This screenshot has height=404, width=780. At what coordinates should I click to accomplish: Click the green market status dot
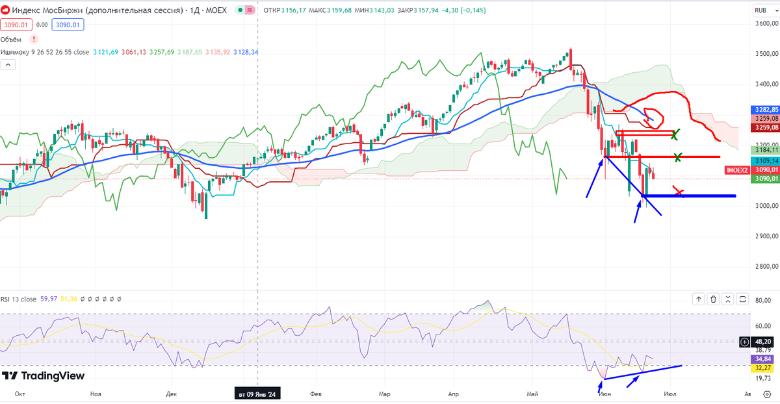click(x=240, y=11)
